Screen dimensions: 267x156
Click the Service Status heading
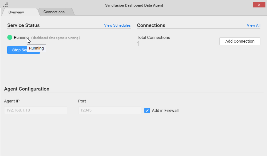coord(24,25)
